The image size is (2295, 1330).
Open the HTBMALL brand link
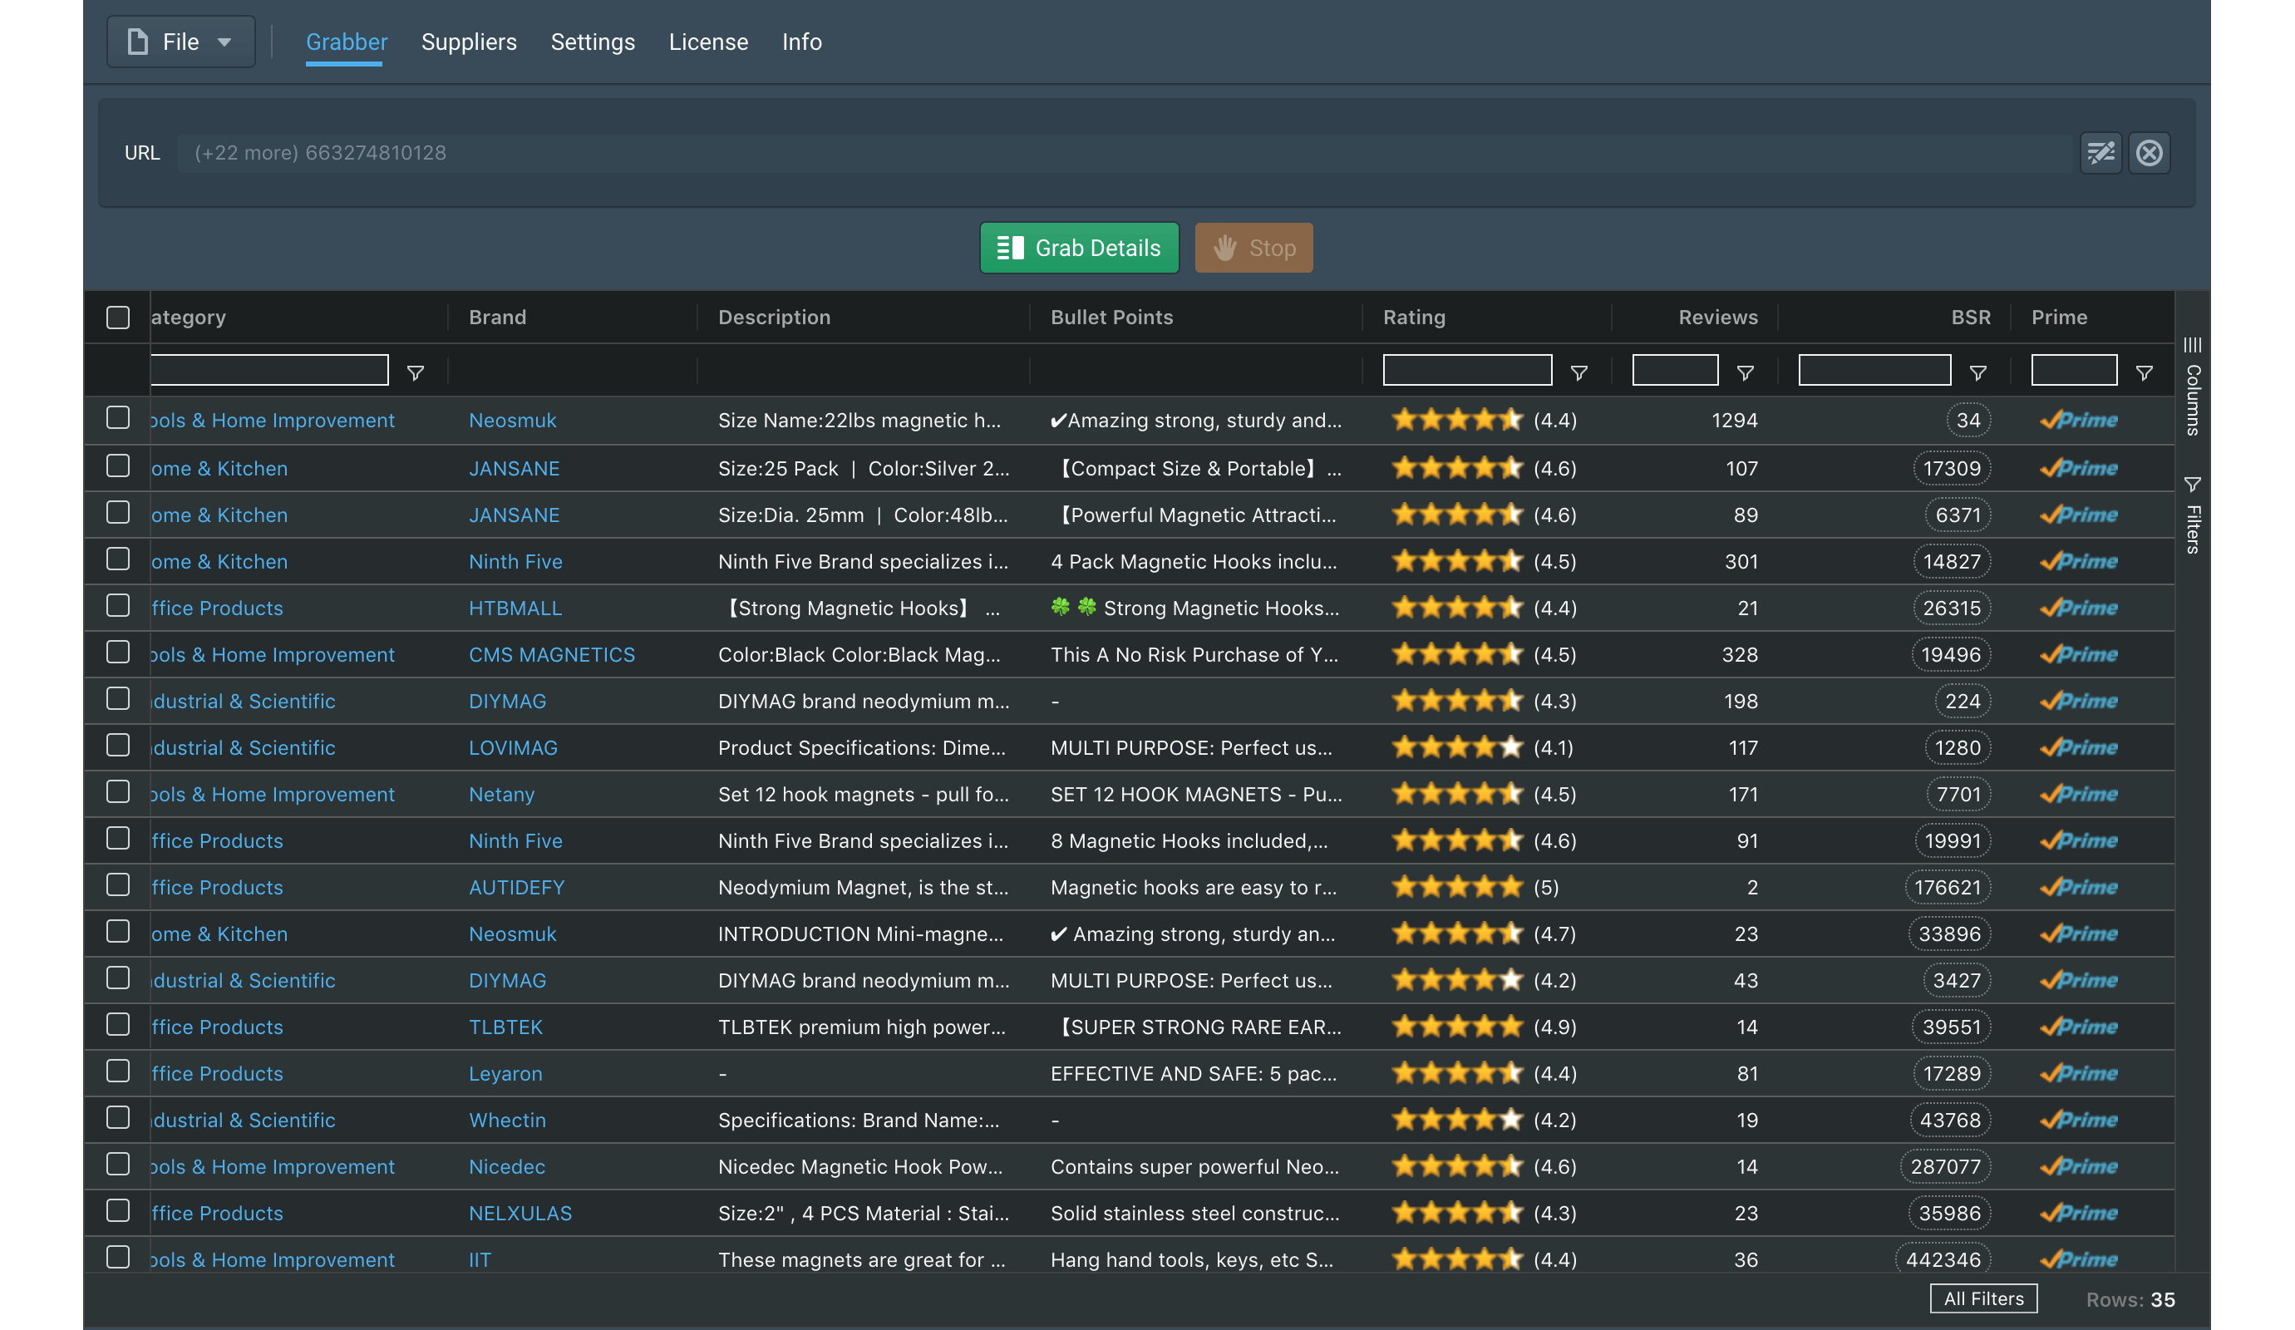click(x=515, y=608)
